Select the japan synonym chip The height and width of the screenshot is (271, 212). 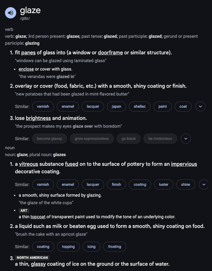point(116,106)
